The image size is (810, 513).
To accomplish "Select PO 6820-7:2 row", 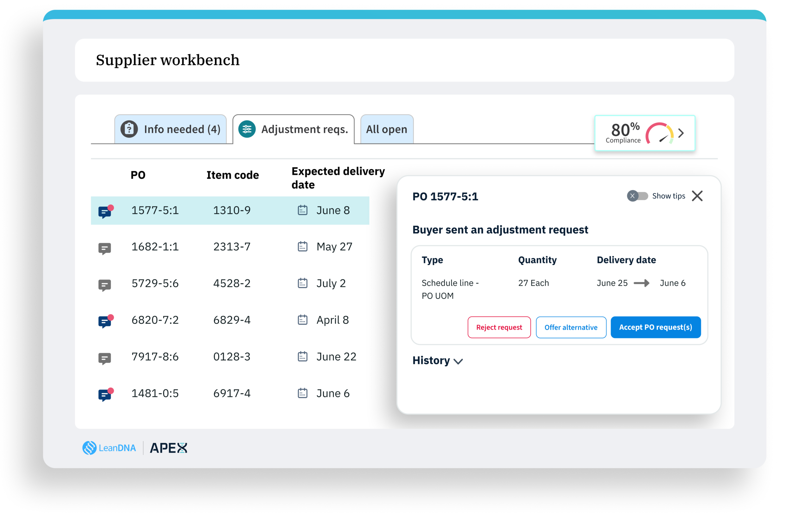I will [x=230, y=320].
